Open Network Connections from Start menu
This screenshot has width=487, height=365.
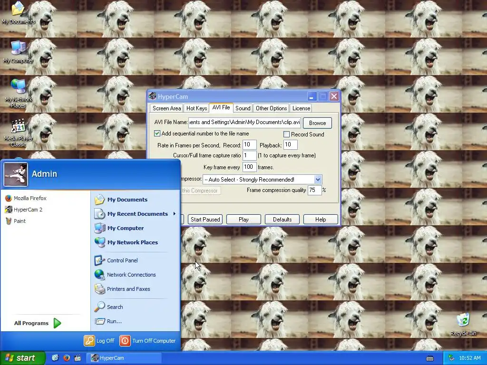click(125, 275)
